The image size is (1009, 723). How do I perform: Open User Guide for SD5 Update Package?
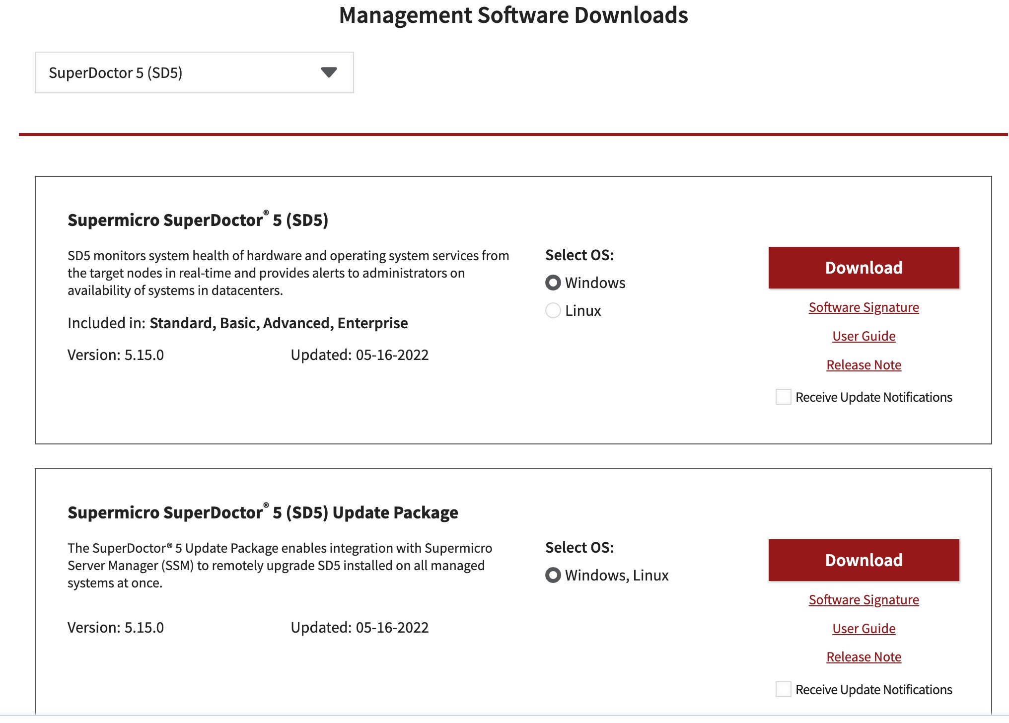(x=864, y=629)
